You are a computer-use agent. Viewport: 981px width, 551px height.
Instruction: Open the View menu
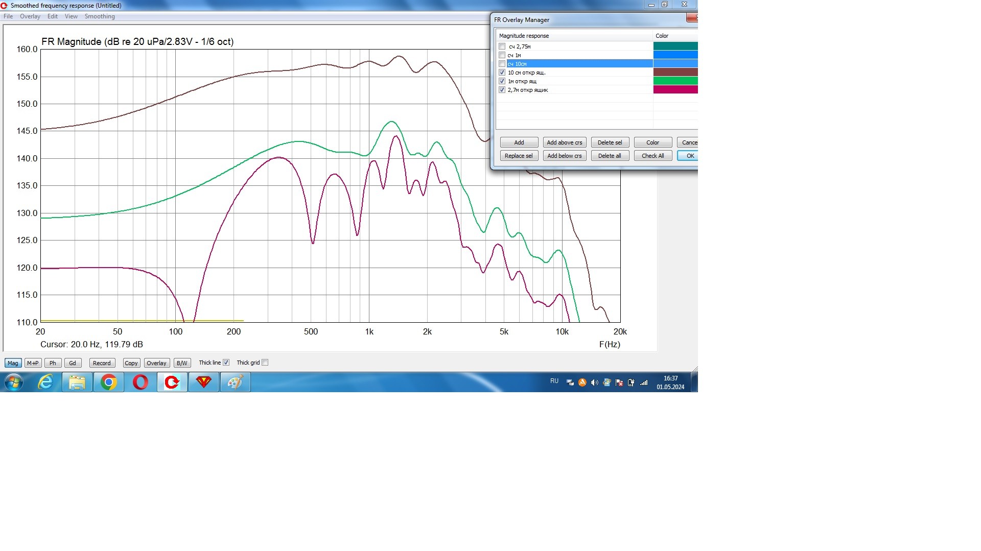tap(71, 16)
